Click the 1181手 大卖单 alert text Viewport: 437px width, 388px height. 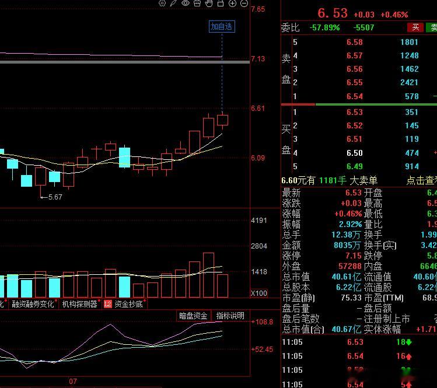click(x=348, y=180)
